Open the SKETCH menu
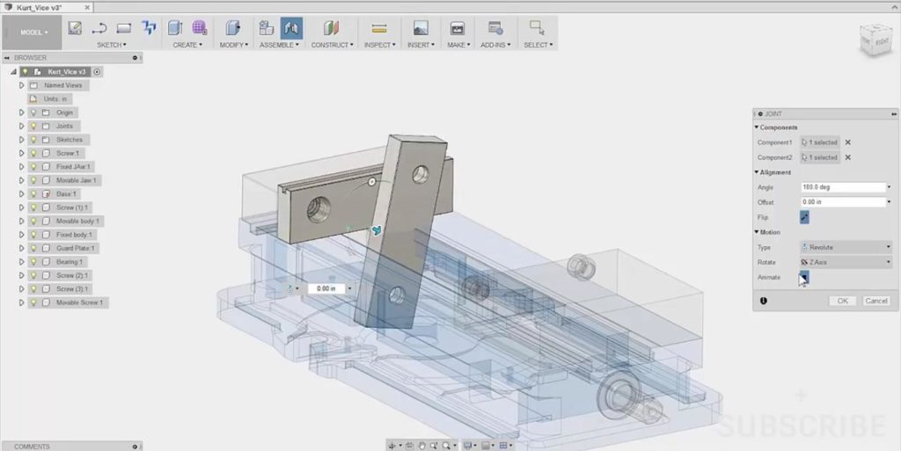Image resolution: width=901 pixels, height=451 pixels. [111, 45]
